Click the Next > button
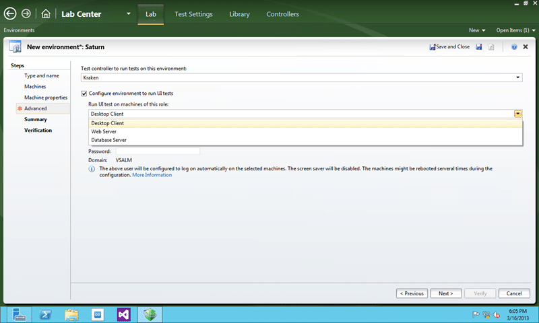Viewport: 539px width, 323px height. [446, 293]
